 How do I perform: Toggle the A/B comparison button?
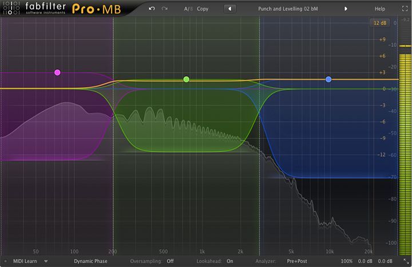coord(188,9)
